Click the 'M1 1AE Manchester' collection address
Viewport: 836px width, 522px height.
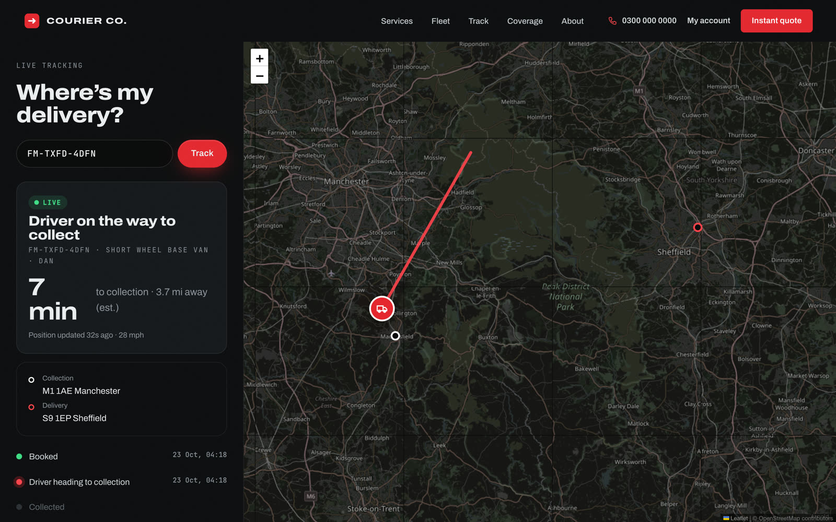click(81, 391)
